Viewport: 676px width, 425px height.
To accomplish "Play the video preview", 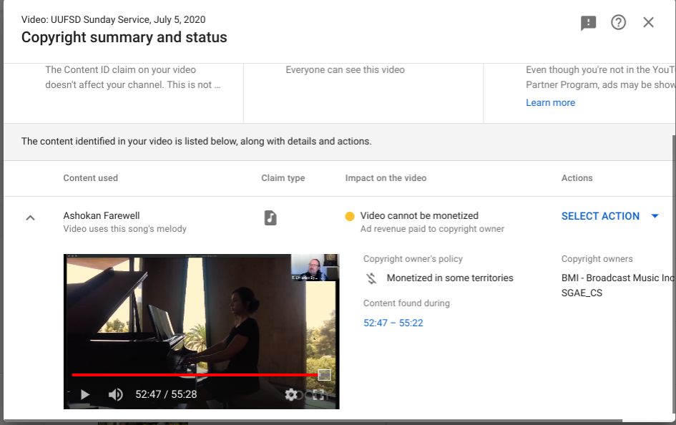I will [85, 394].
